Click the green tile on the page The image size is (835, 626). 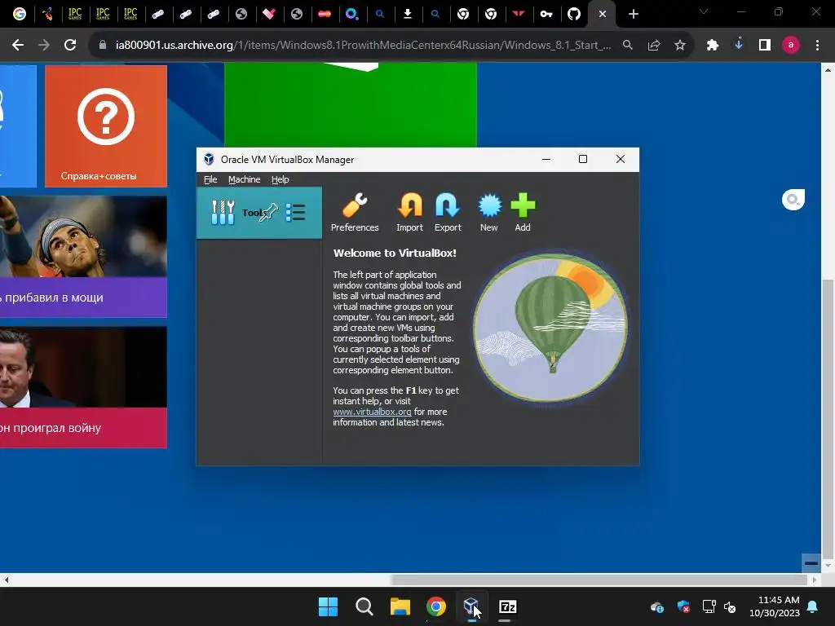click(351, 105)
